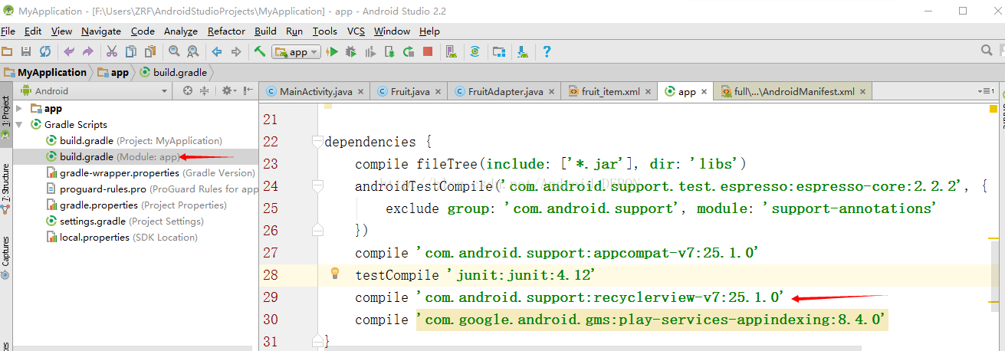Switch to the Fruit.java tab
The height and width of the screenshot is (351, 1005).
click(409, 91)
